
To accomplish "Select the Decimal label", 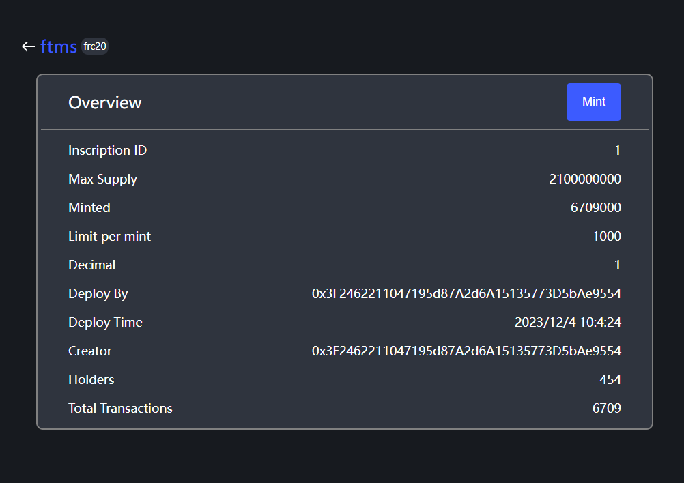I will pyautogui.click(x=91, y=265).
